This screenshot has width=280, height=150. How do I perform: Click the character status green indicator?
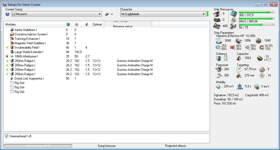tap(208, 14)
